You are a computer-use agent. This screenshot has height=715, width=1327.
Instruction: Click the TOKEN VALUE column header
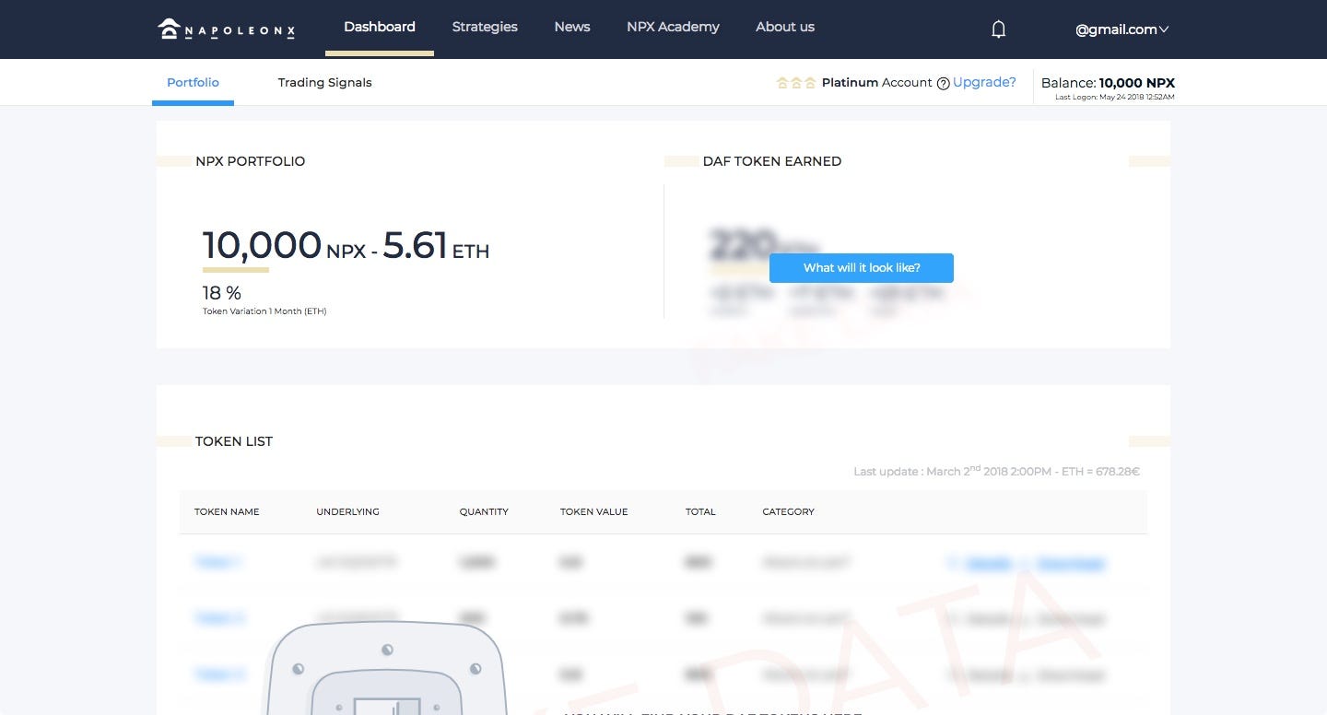593,511
